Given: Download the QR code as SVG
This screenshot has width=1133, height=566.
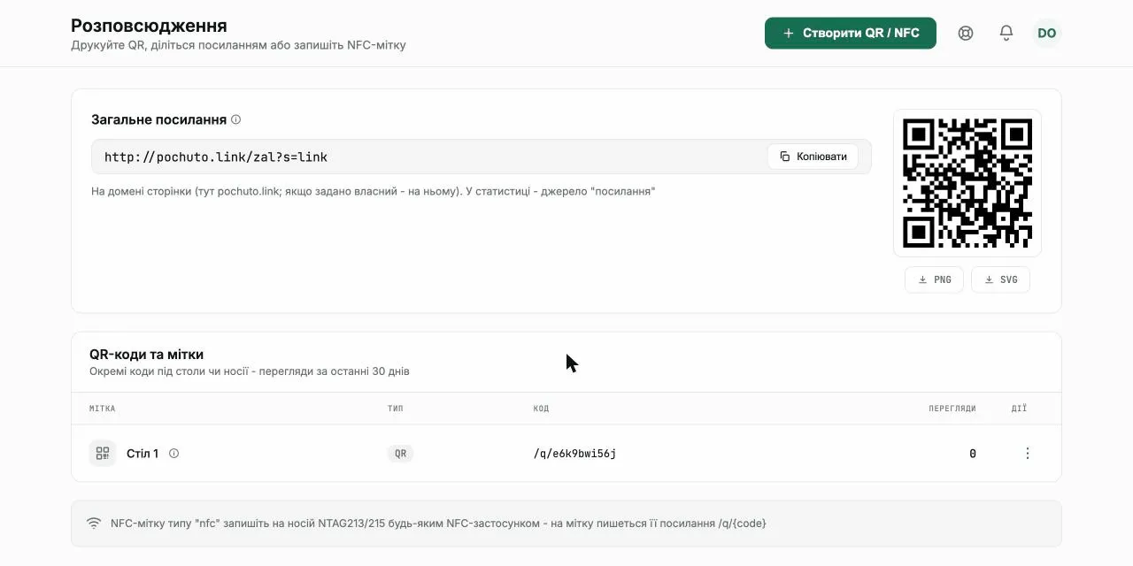Looking at the screenshot, I should 1000,279.
